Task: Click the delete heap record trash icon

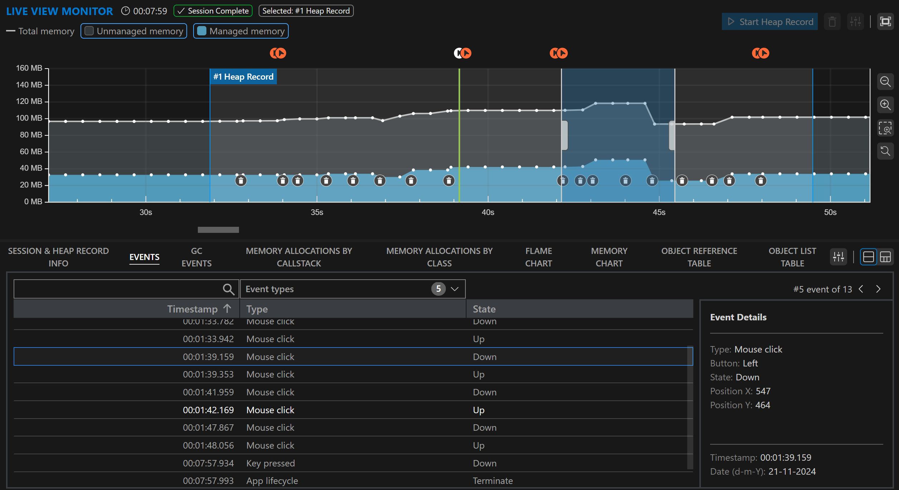Action: (x=832, y=22)
